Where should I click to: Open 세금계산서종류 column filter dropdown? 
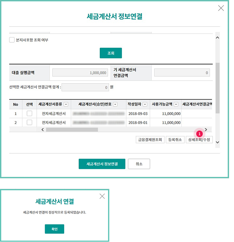point(66,104)
